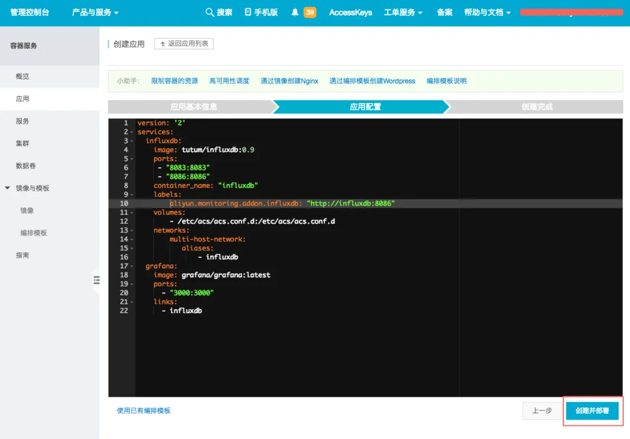Fold the ports block at line 5

(x=131, y=159)
